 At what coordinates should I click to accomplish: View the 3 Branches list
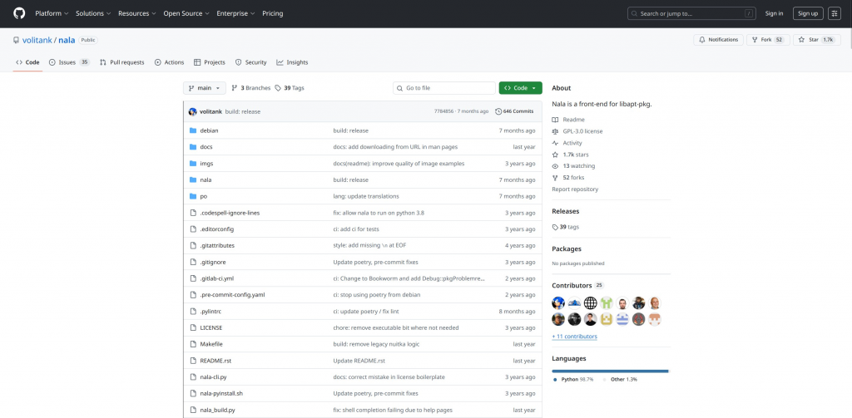(251, 88)
